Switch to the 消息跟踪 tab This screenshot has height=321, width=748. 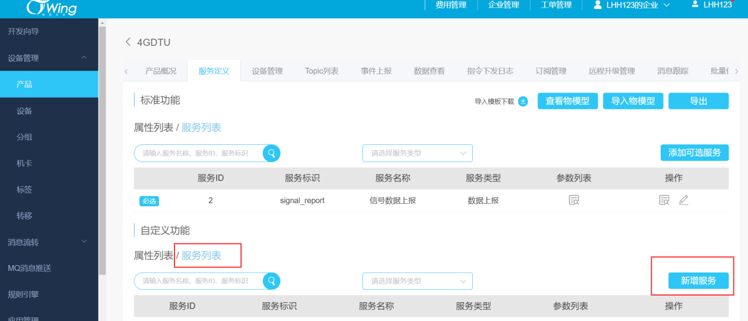[x=673, y=71]
